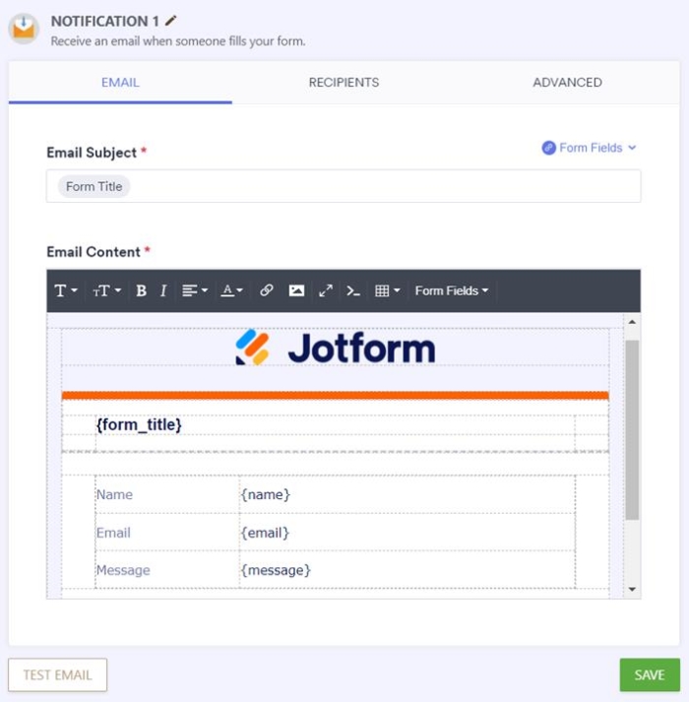Toggle italic formatting in editor toolbar
Screen dimensions: 689x702
point(163,290)
